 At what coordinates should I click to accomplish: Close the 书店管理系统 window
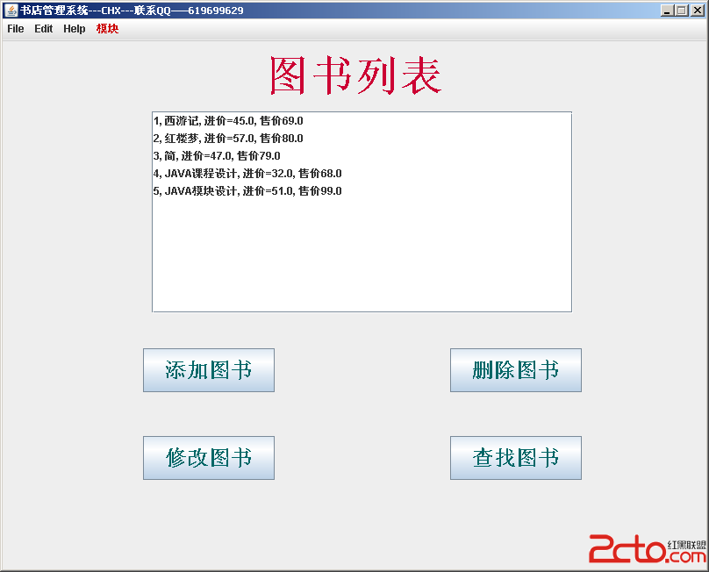pyautogui.click(x=698, y=10)
